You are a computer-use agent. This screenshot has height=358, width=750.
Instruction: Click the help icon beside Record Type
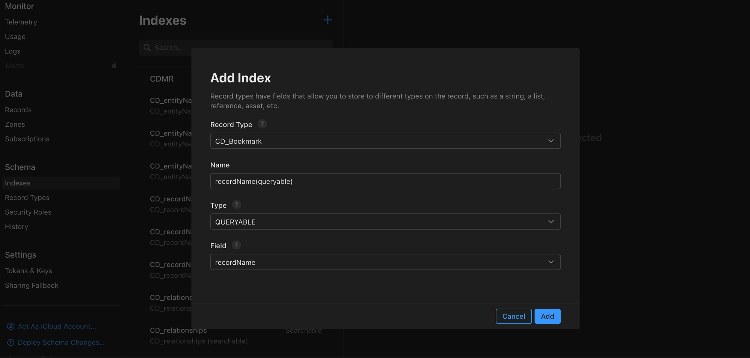pos(262,124)
